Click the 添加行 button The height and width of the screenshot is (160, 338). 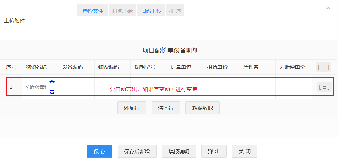[132, 108]
